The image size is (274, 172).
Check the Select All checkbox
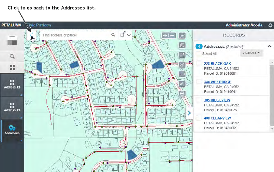[198, 54]
